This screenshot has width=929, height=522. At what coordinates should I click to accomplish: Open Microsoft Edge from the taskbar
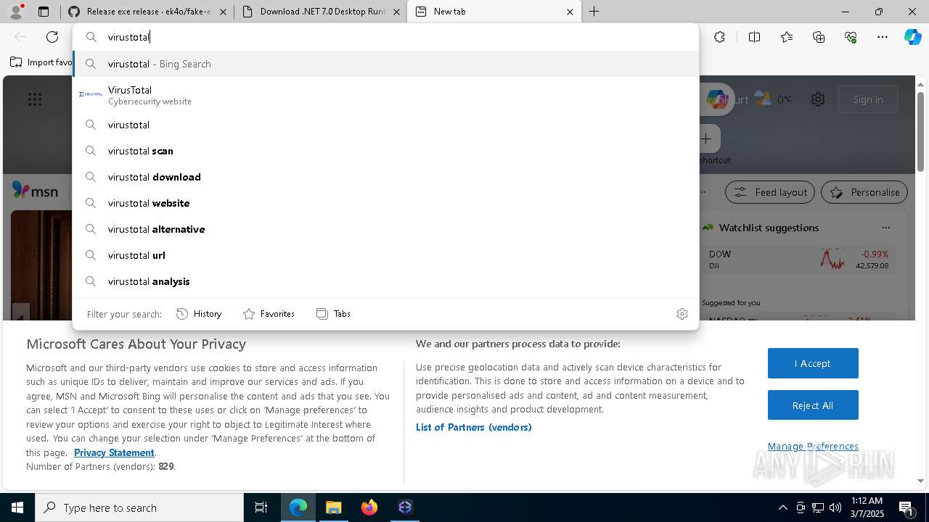(298, 507)
